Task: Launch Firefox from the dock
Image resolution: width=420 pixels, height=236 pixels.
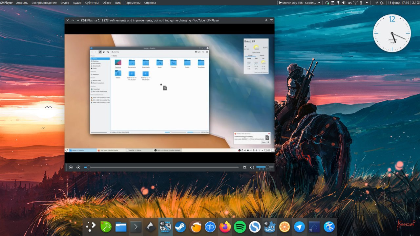Action: pyautogui.click(x=225, y=227)
